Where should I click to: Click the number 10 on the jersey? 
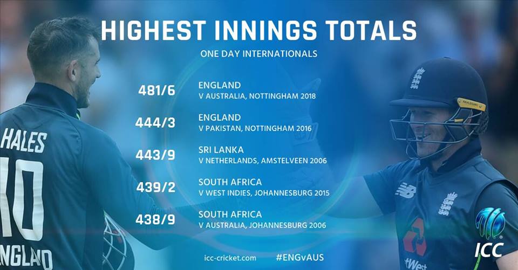click(x=22, y=199)
